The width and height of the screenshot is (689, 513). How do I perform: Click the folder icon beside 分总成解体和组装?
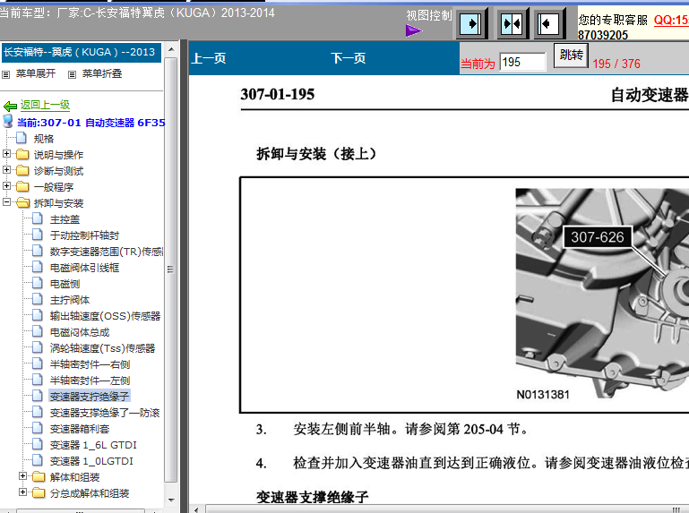(39, 492)
